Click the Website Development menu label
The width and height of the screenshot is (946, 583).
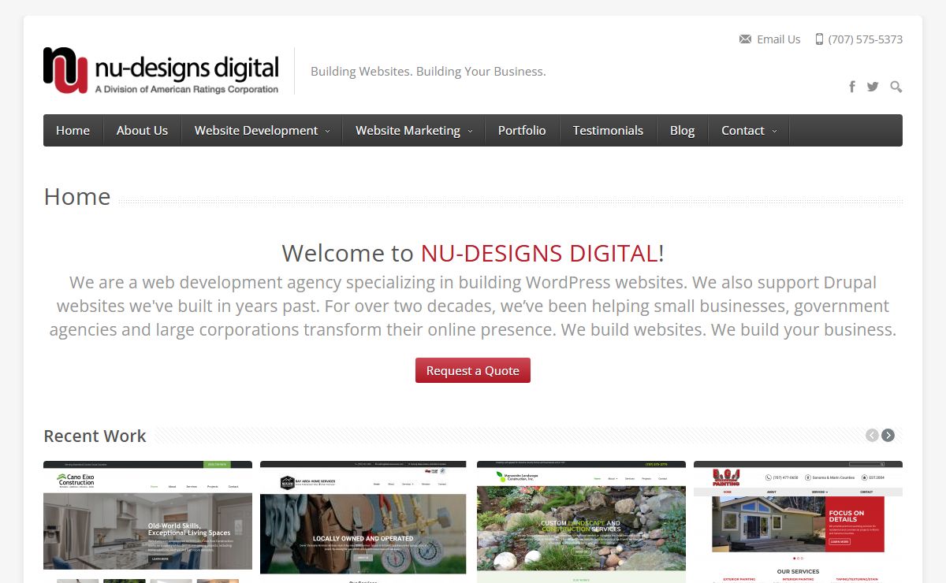click(x=256, y=131)
